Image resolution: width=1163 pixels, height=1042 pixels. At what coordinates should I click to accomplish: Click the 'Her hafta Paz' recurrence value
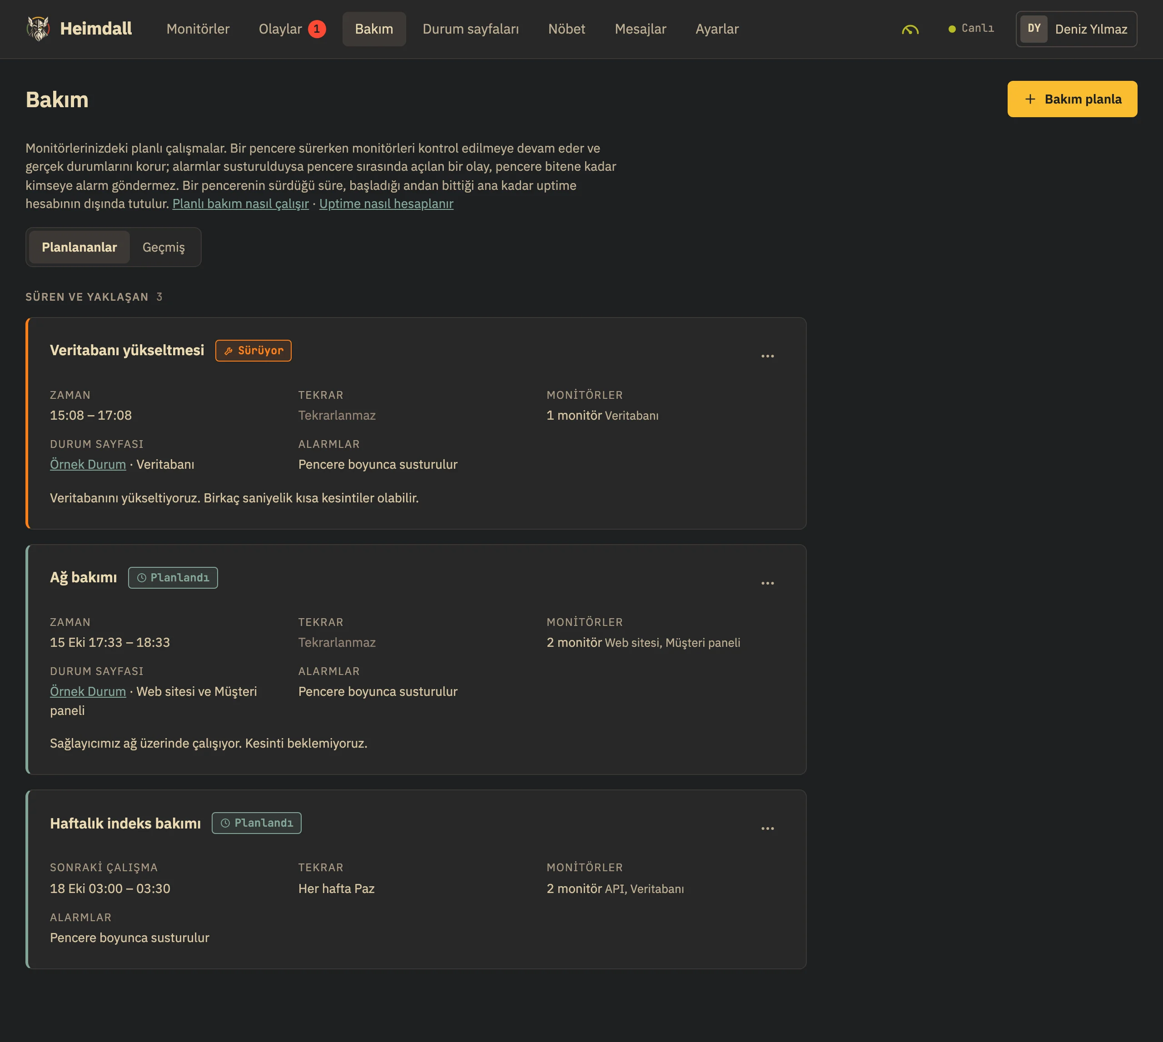336,888
